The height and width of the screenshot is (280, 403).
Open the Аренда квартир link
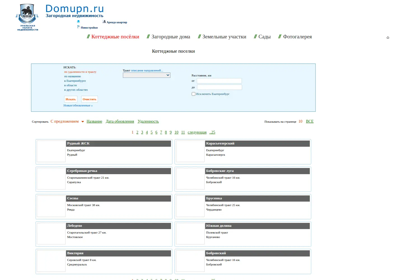(x=117, y=22)
